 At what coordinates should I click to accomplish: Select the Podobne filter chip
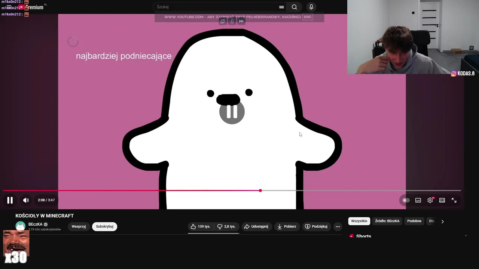pos(414,221)
